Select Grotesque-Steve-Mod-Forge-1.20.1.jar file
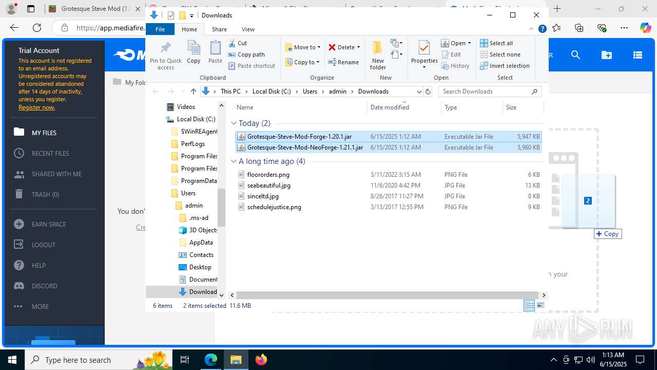This screenshot has width=657, height=370. tap(389, 137)
